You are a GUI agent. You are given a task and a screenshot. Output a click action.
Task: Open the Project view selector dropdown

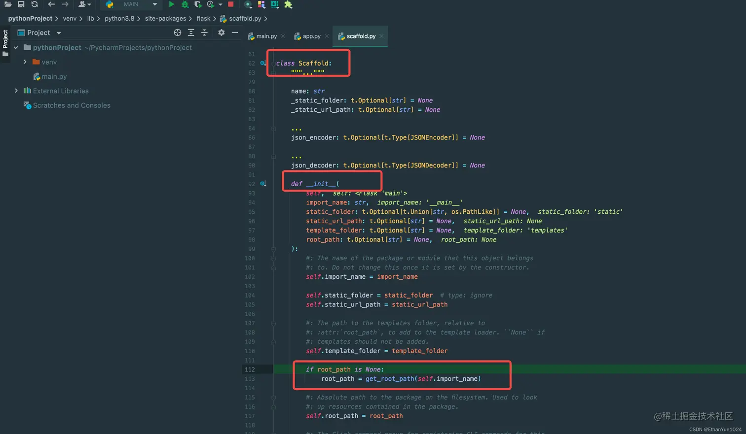[x=59, y=33]
